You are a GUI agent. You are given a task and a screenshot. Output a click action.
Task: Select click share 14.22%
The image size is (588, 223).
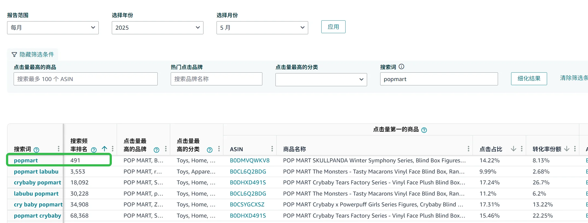(490, 160)
